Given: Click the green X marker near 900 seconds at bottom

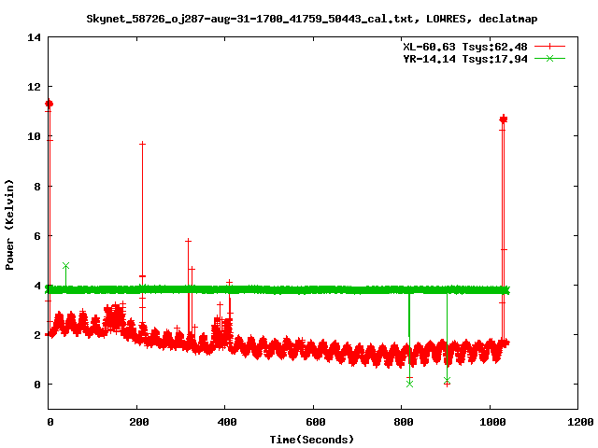Looking at the screenshot, I should point(448,380).
